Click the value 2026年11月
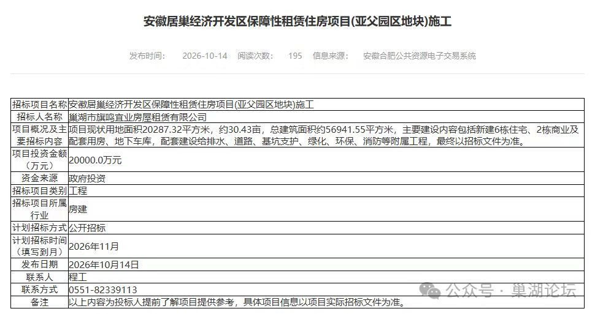Screen dimensions: 595x314 (x=94, y=247)
